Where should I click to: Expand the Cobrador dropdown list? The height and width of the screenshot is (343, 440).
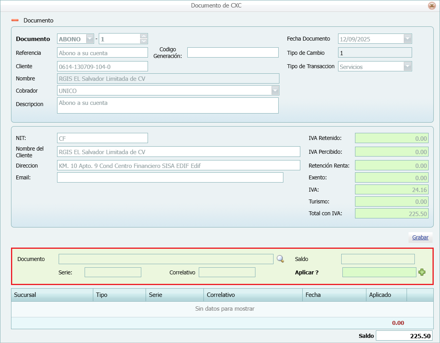275,90
